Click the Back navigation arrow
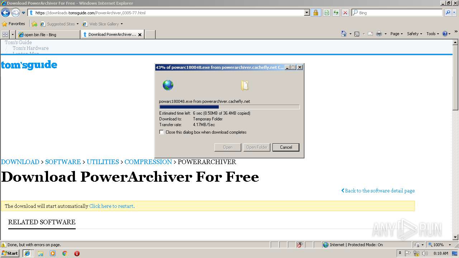Screen dimensions: 459x258 (5, 13)
